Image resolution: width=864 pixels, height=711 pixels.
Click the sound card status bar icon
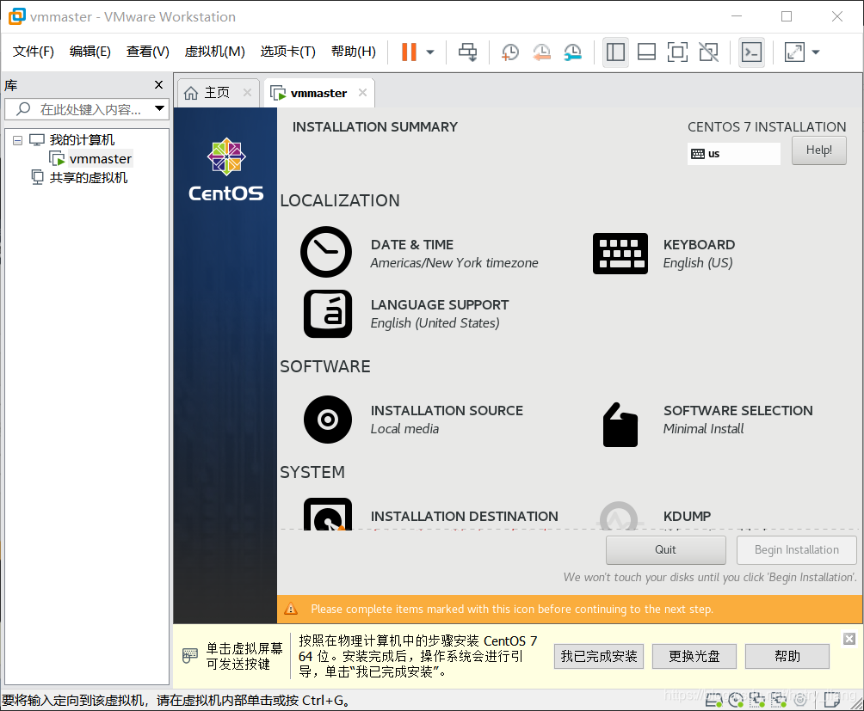coord(800,700)
